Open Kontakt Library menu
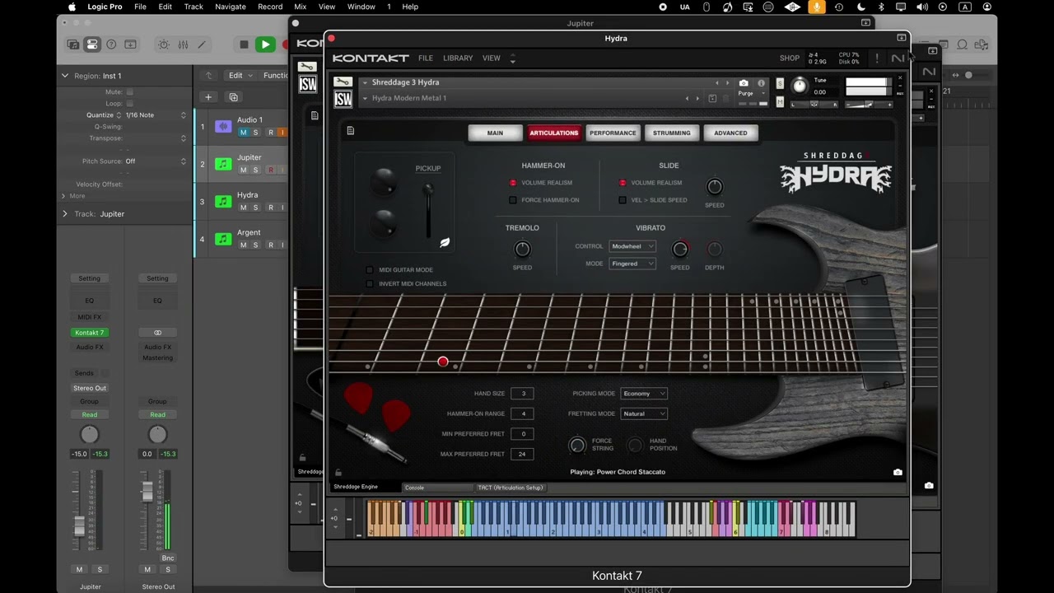1054x593 pixels. [x=458, y=58]
